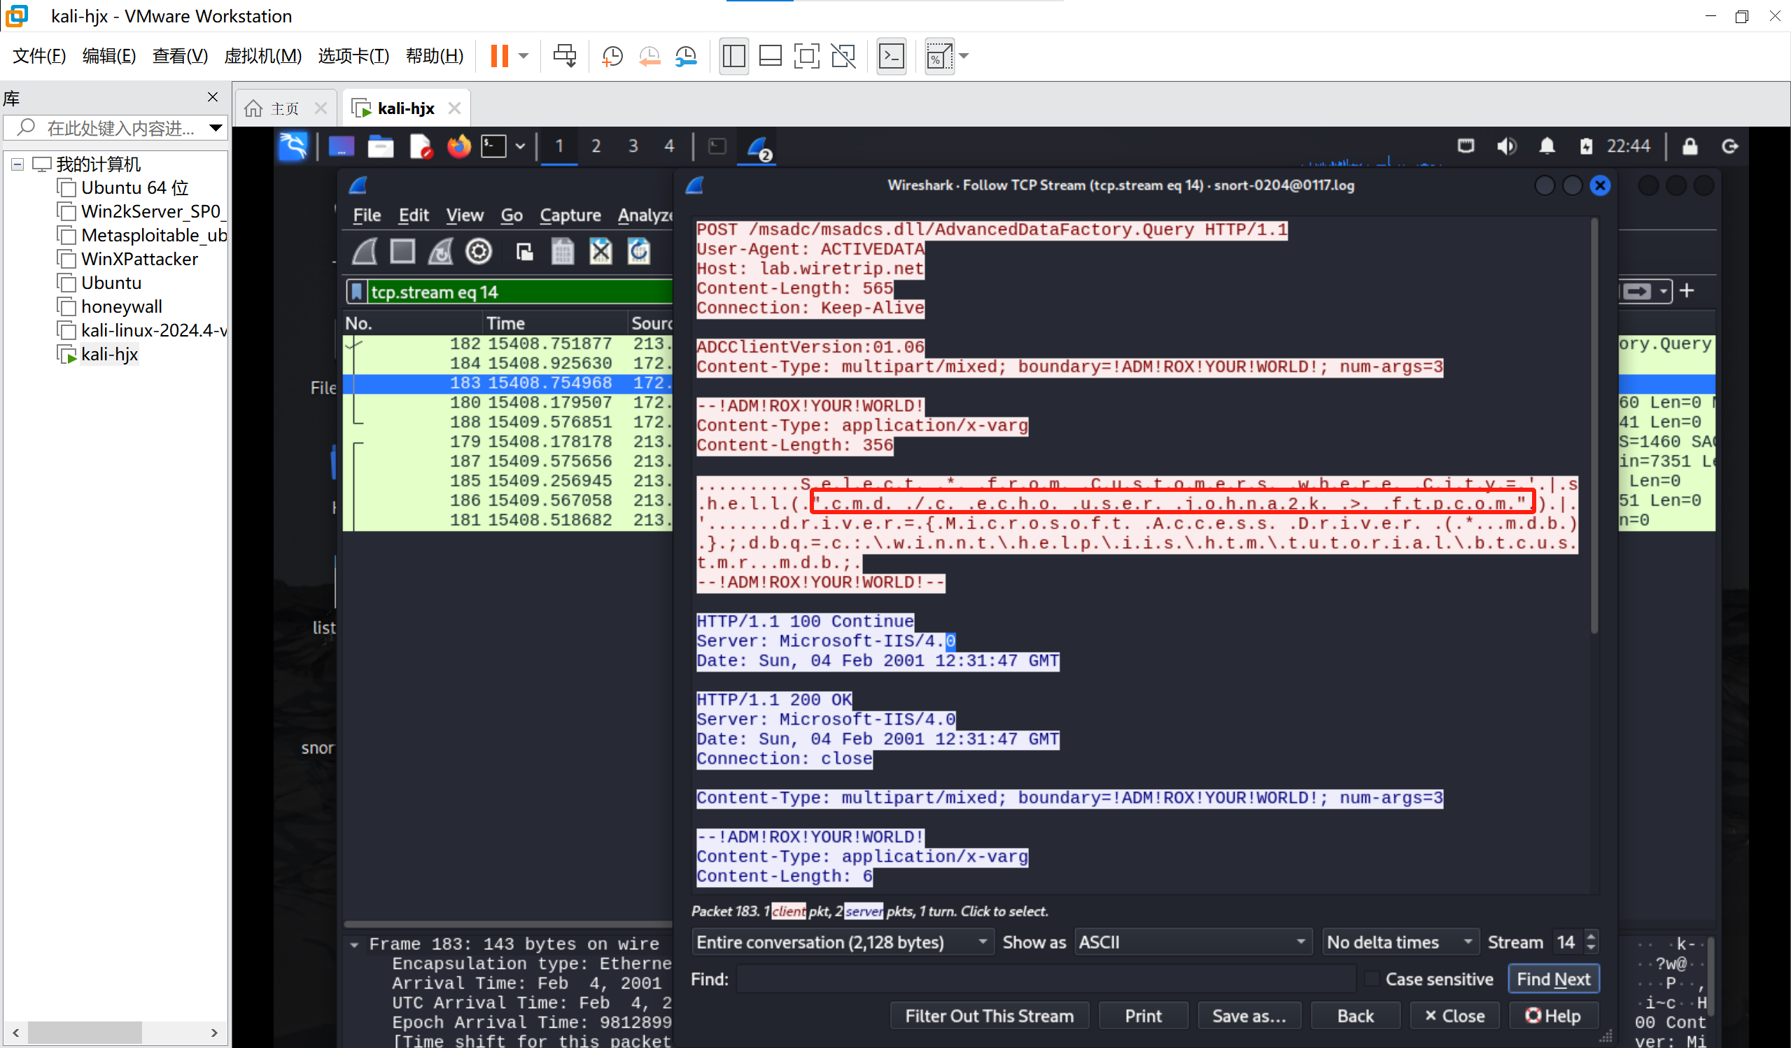This screenshot has width=1791, height=1048.
Task: Click the volume speaker icon in Kali panel
Action: point(1507,146)
